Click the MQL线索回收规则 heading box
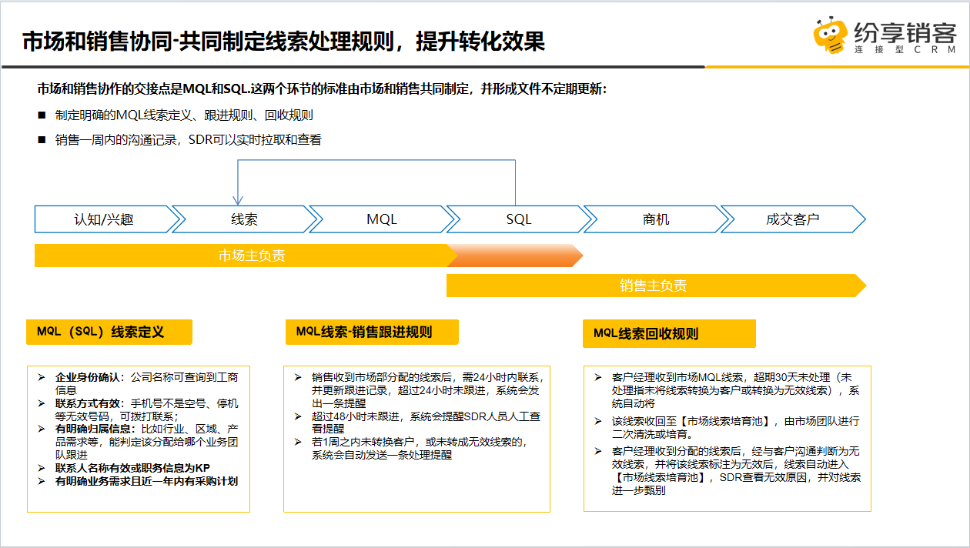The image size is (970, 548). tap(669, 333)
